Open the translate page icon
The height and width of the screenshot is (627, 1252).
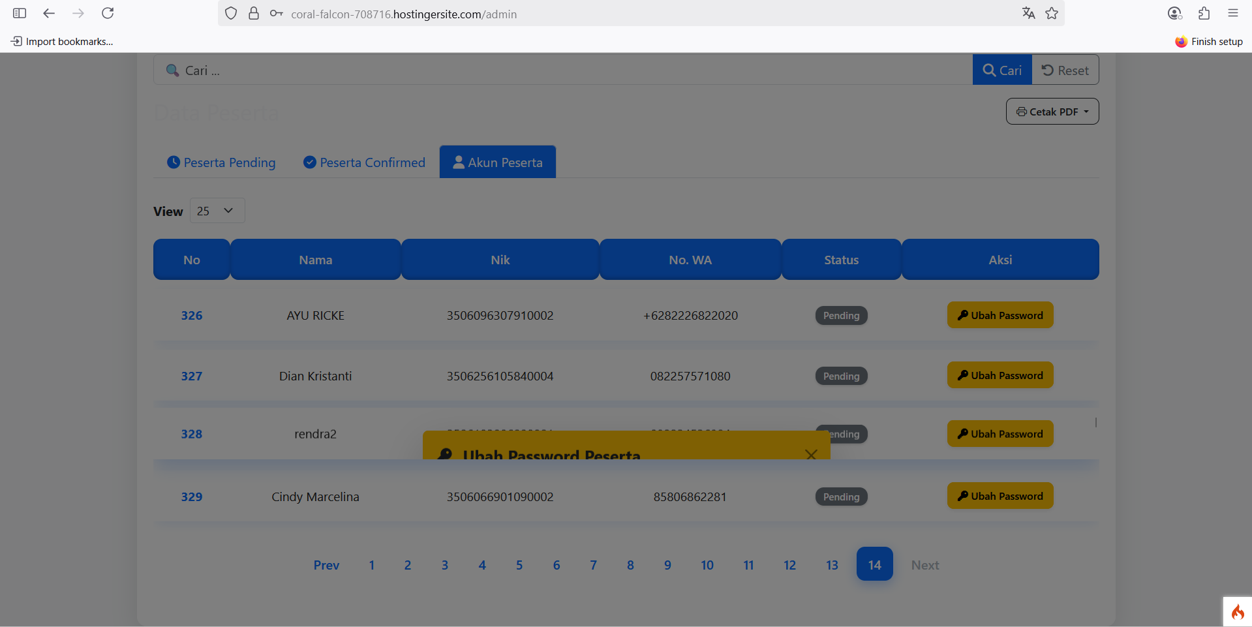click(x=1028, y=13)
